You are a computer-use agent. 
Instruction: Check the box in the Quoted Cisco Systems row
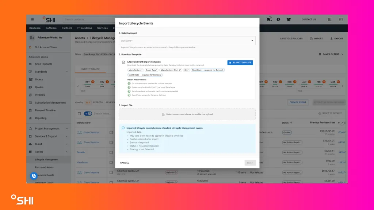click(x=111, y=132)
